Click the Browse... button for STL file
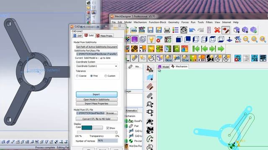The image size is (268, 150). click(x=111, y=113)
